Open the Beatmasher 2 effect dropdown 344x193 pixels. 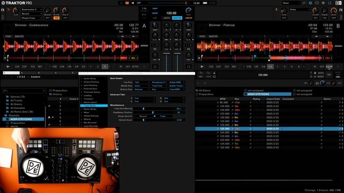click(x=32, y=10)
